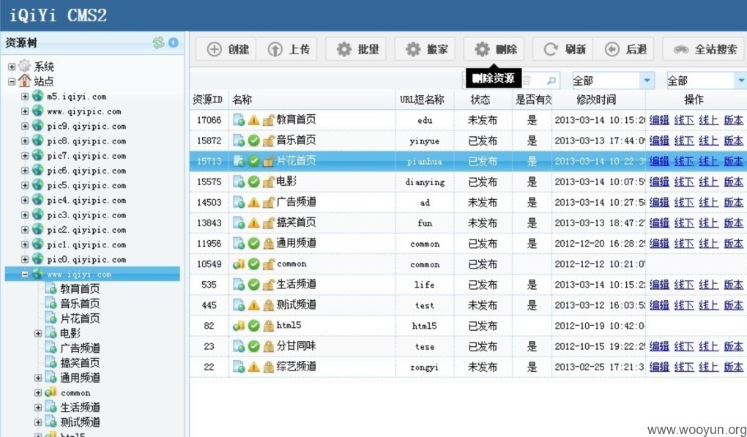Image resolution: width=747 pixels, height=437 pixels.
Task: Click the 创建 create button
Action: [226, 49]
